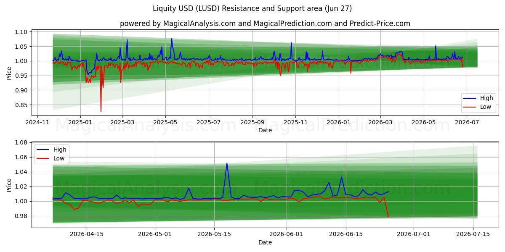Click the top chart's 'Price' axis label
Viewport: 505px width, 252px height.
point(9,72)
